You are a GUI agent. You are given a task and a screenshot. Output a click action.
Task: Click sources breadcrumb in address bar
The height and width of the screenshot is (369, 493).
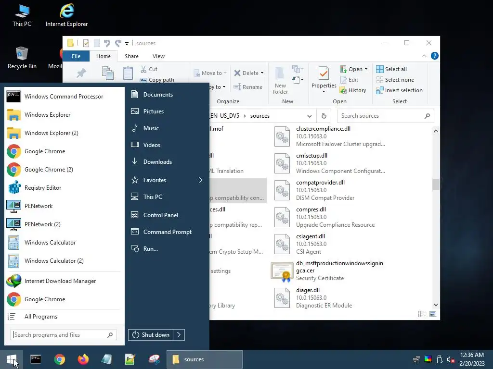[x=259, y=116]
